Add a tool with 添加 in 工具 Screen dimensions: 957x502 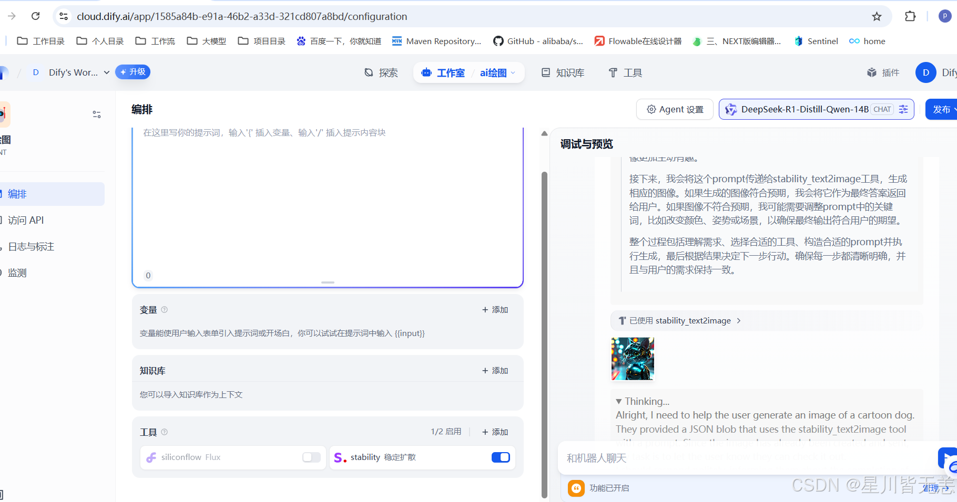pos(495,432)
